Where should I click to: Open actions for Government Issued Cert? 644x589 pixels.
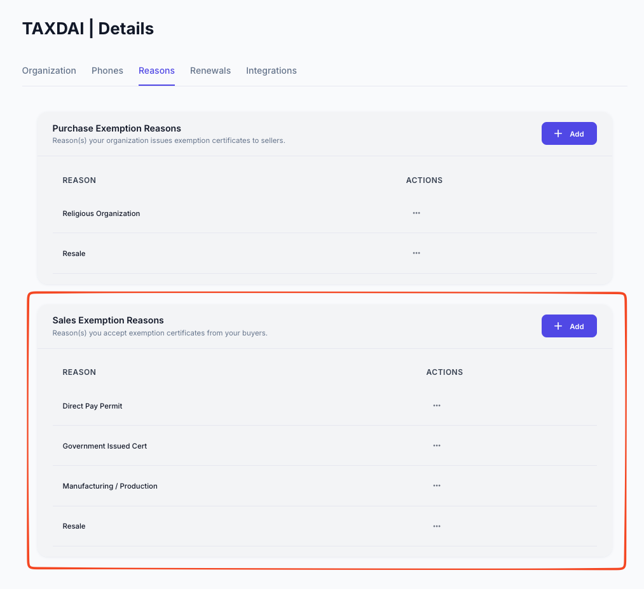pyautogui.click(x=437, y=445)
